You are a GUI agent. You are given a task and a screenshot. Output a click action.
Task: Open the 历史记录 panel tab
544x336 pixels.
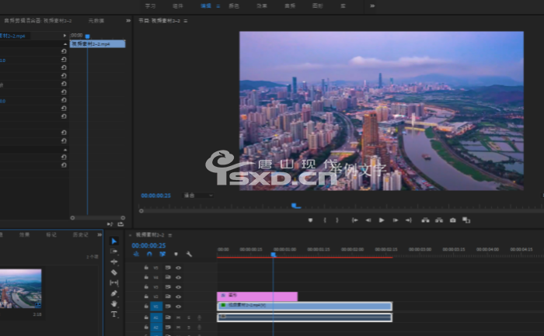coord(80,234)
